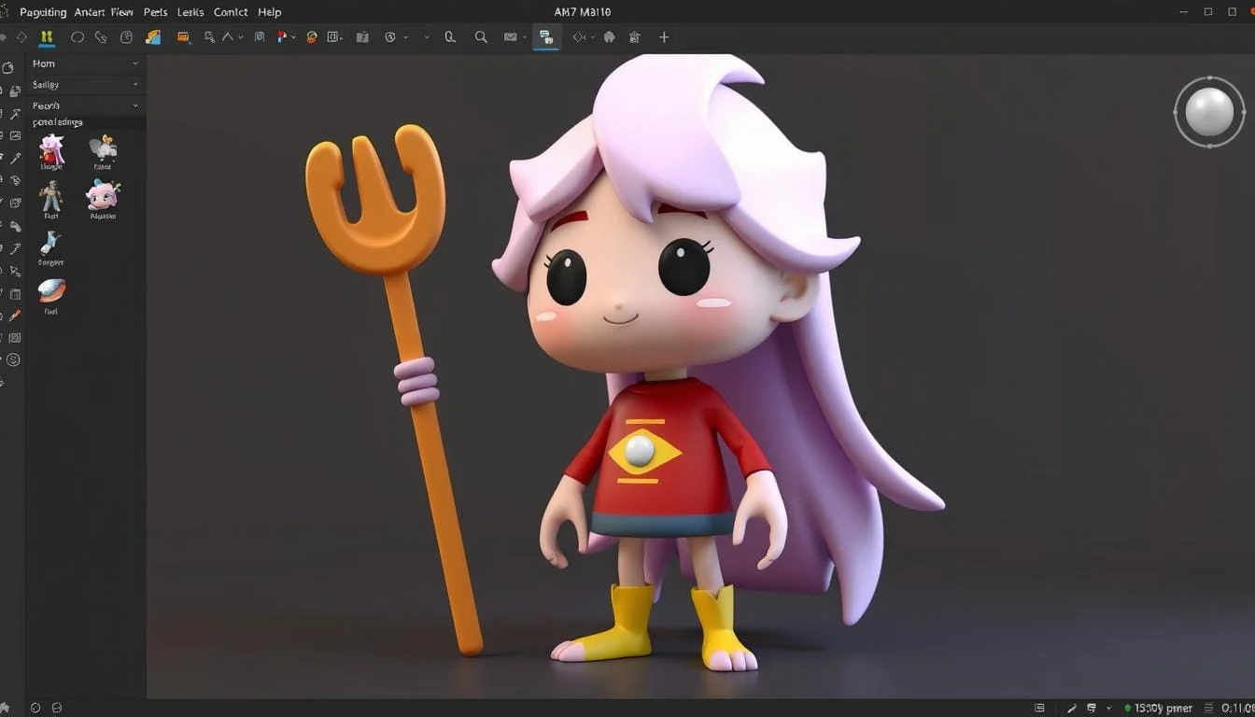
Task: Click the magnifier search toolbar icon
Action: point(481,37)
